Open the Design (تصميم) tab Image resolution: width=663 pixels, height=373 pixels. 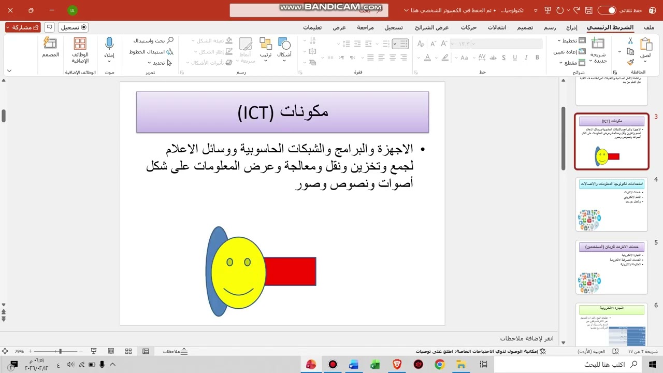[x=525, y=27]
